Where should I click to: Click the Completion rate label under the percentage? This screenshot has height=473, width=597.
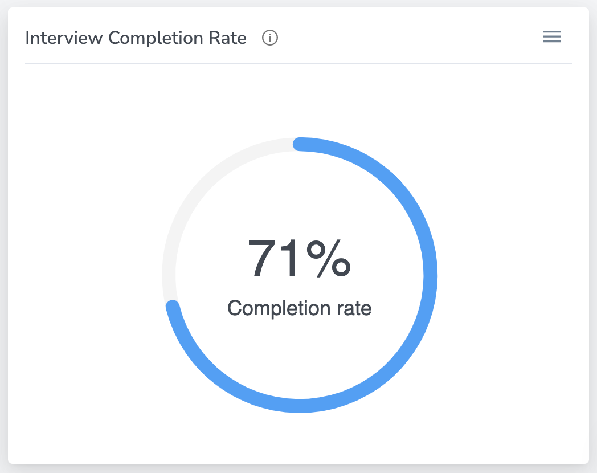299,308
